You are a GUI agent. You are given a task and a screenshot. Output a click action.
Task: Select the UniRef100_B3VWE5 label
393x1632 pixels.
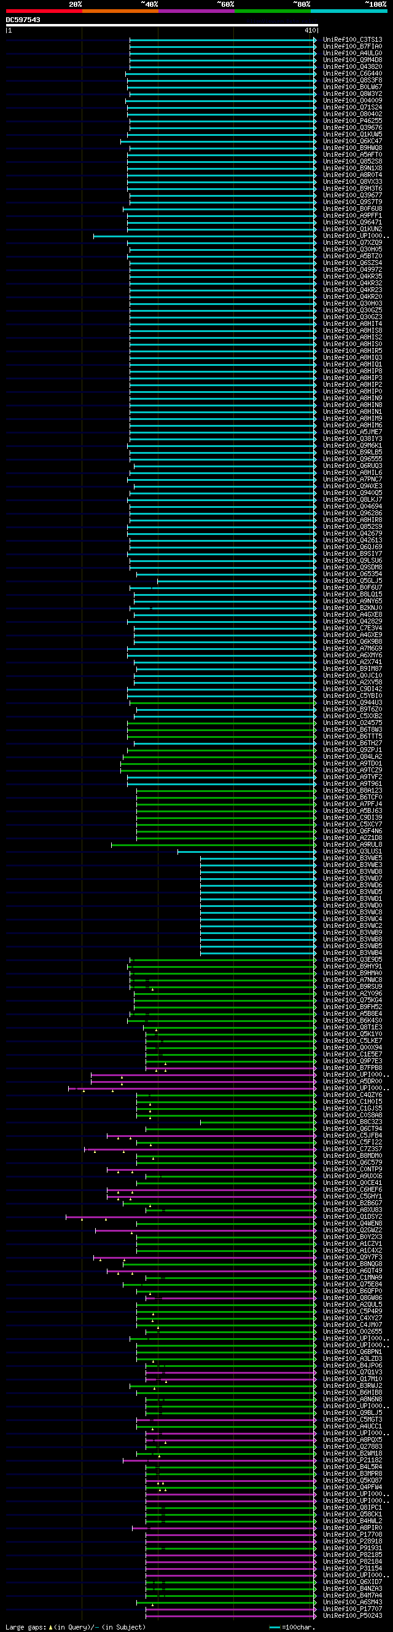point(352,858)
